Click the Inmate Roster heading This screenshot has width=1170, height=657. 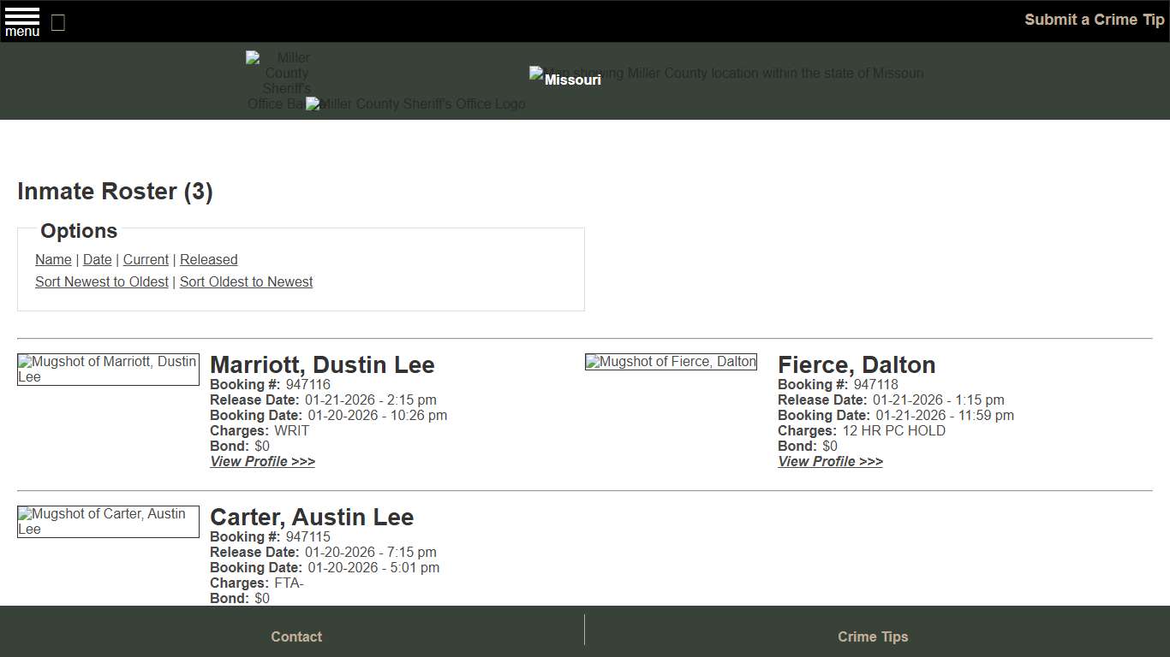[x=115, y=191]
